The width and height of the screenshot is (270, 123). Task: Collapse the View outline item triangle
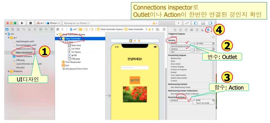63,42
